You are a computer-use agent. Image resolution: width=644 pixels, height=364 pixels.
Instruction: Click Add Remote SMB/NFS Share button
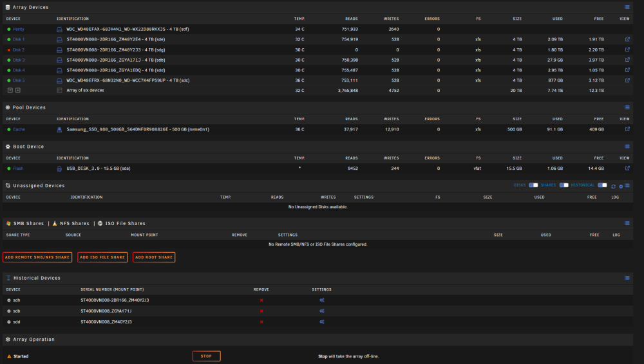(37, 257)
